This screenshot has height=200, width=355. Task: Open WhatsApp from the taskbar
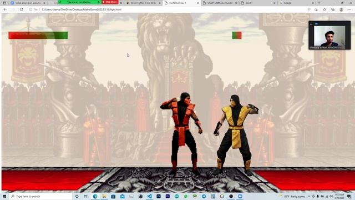click(x=186, y=196)
